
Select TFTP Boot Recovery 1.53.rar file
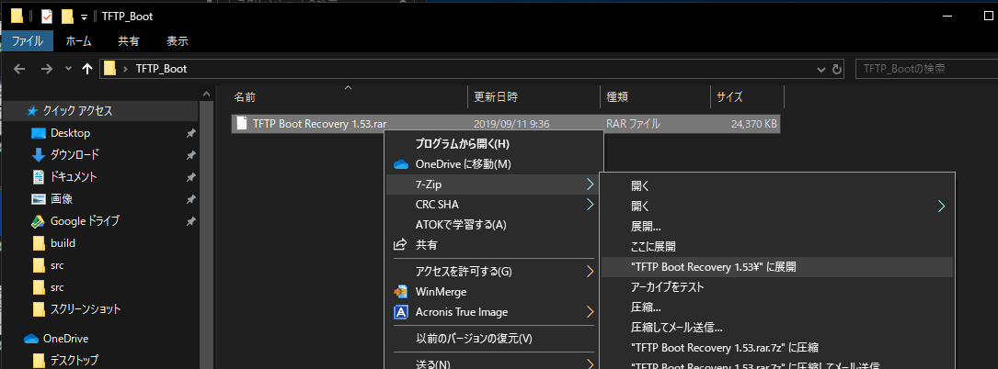click(505, 124)
